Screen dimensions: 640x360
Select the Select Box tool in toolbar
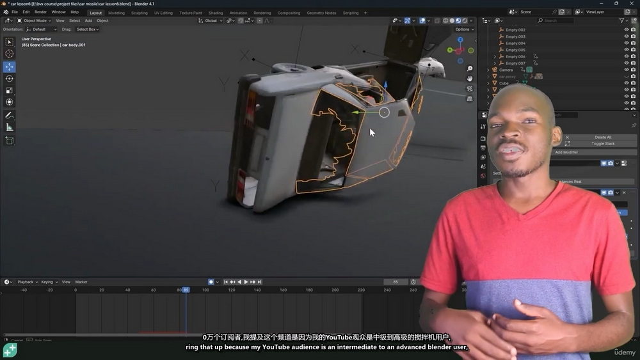click(10, 42)
